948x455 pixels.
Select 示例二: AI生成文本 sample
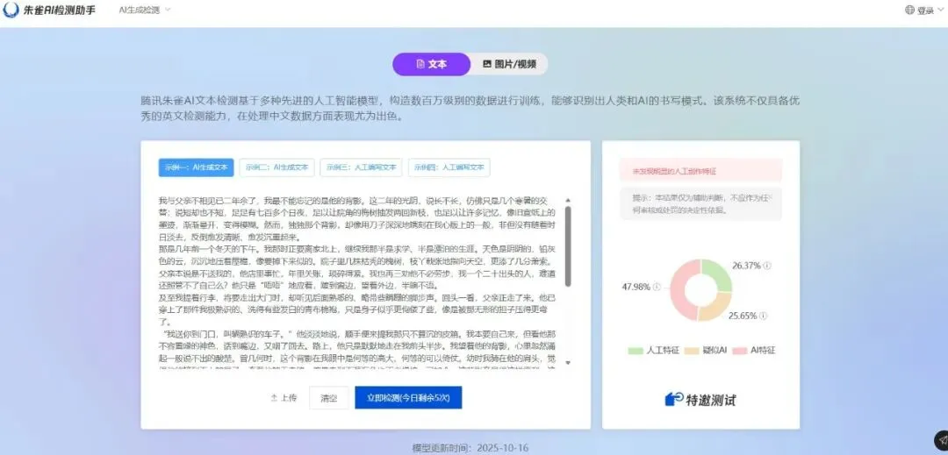click(x=276, y=167)
